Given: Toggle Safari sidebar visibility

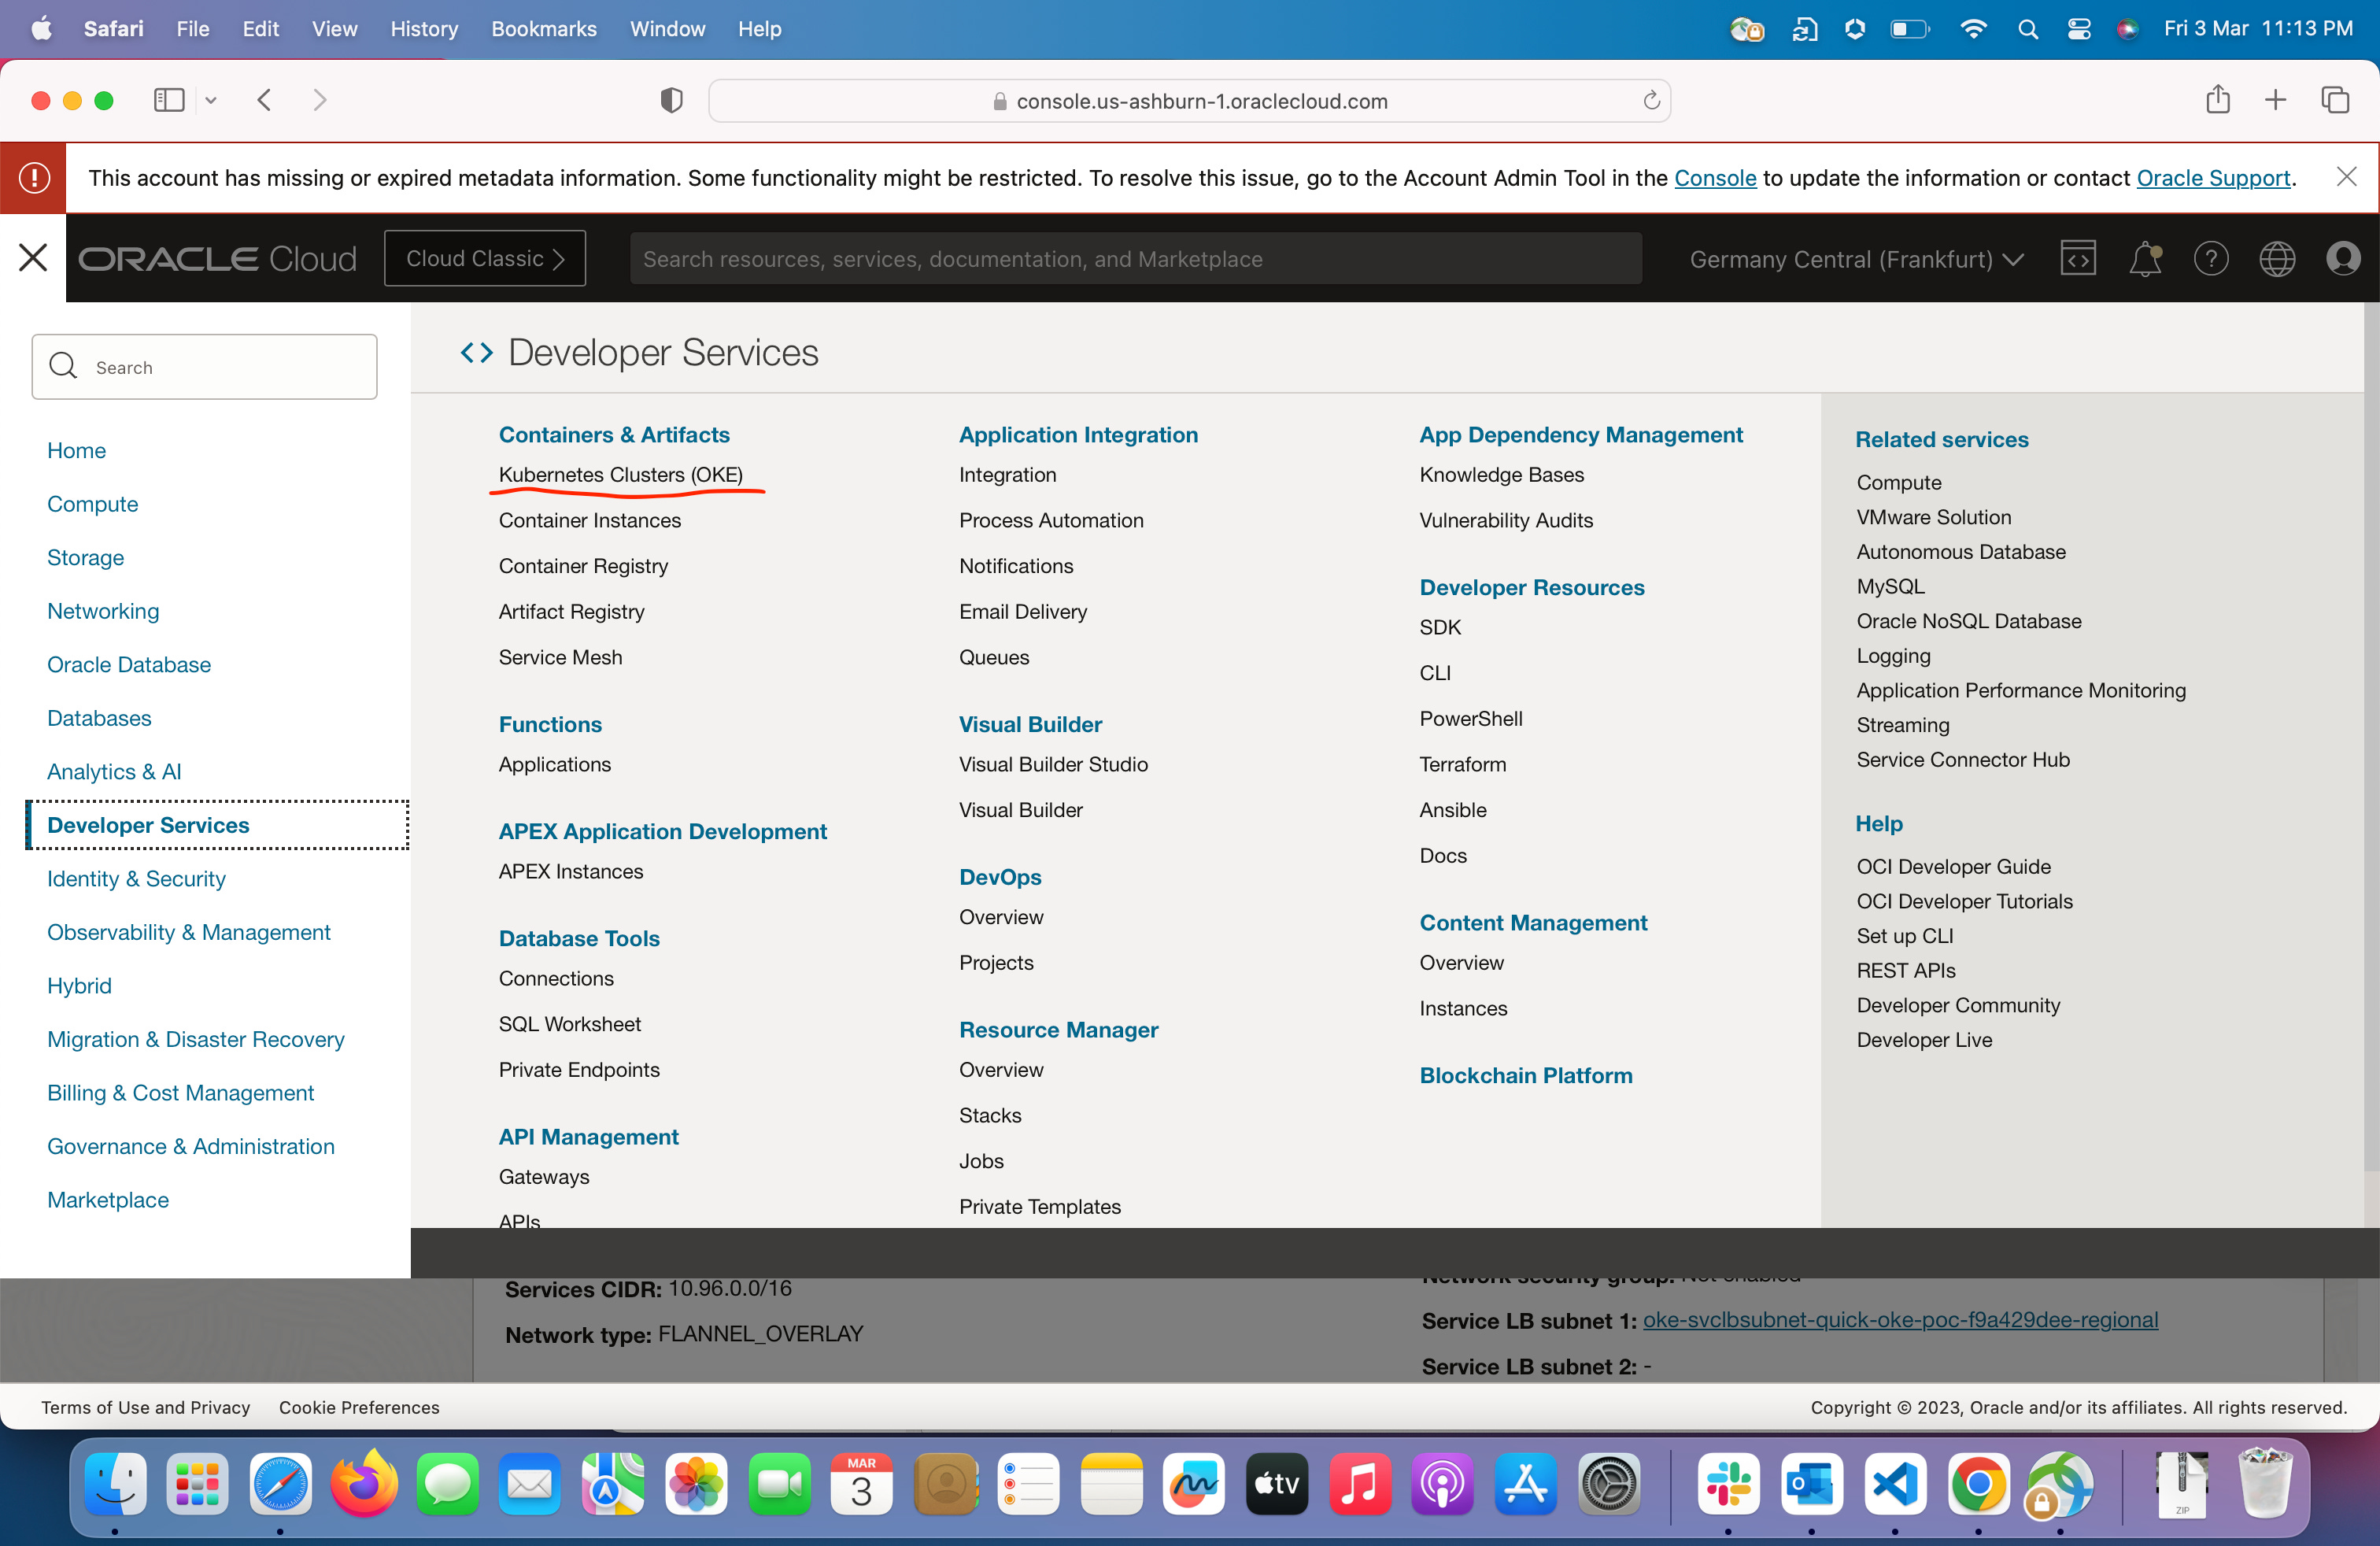Looking at the screenshot, I should tap(169, 100).
